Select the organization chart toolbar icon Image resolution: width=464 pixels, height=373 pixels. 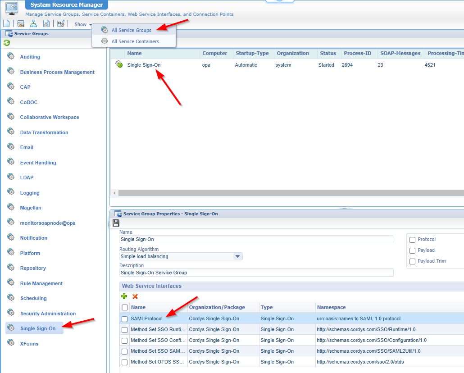[x=33, y=24]
